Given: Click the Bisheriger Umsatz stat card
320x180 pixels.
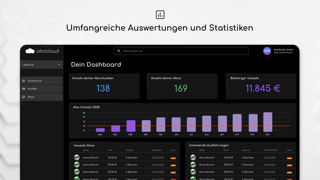Looking at the screenshot, I should click(x=261, y=86).
